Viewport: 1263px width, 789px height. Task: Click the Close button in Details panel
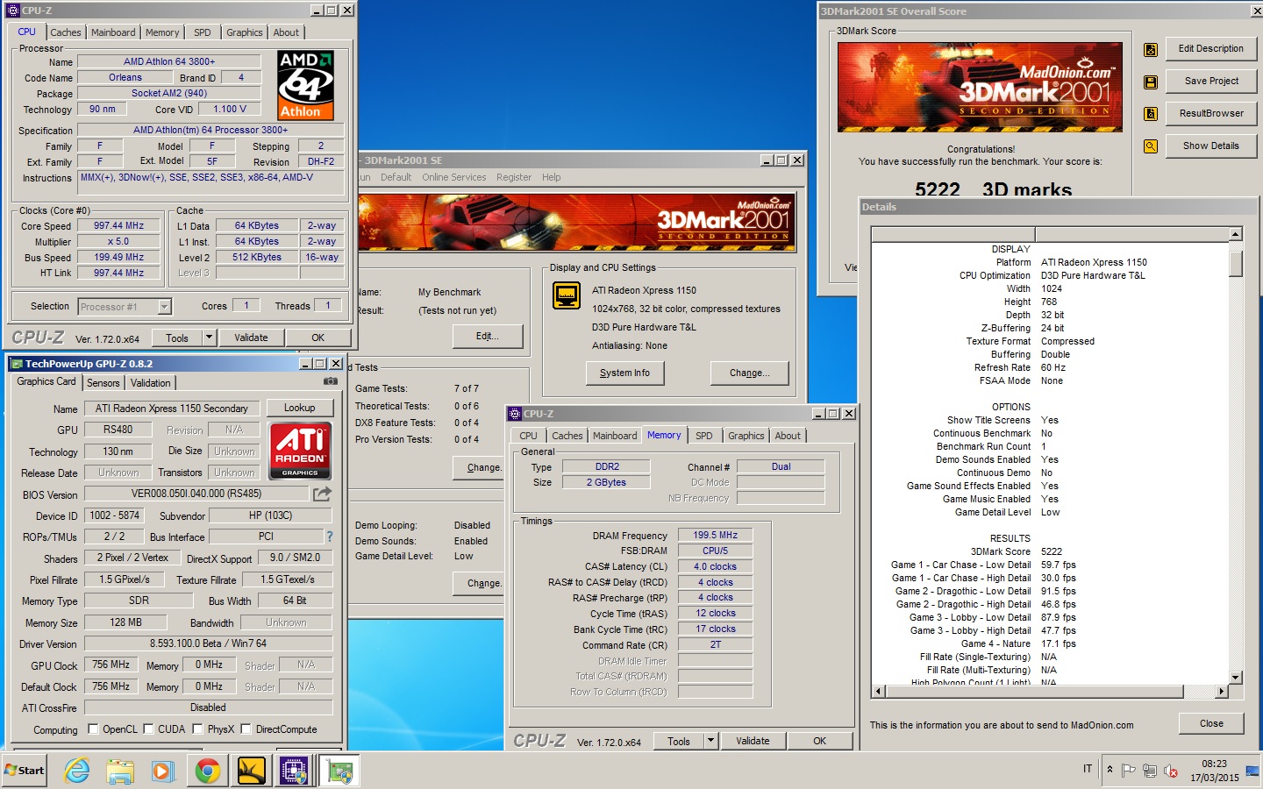[x=1211, y=723]
